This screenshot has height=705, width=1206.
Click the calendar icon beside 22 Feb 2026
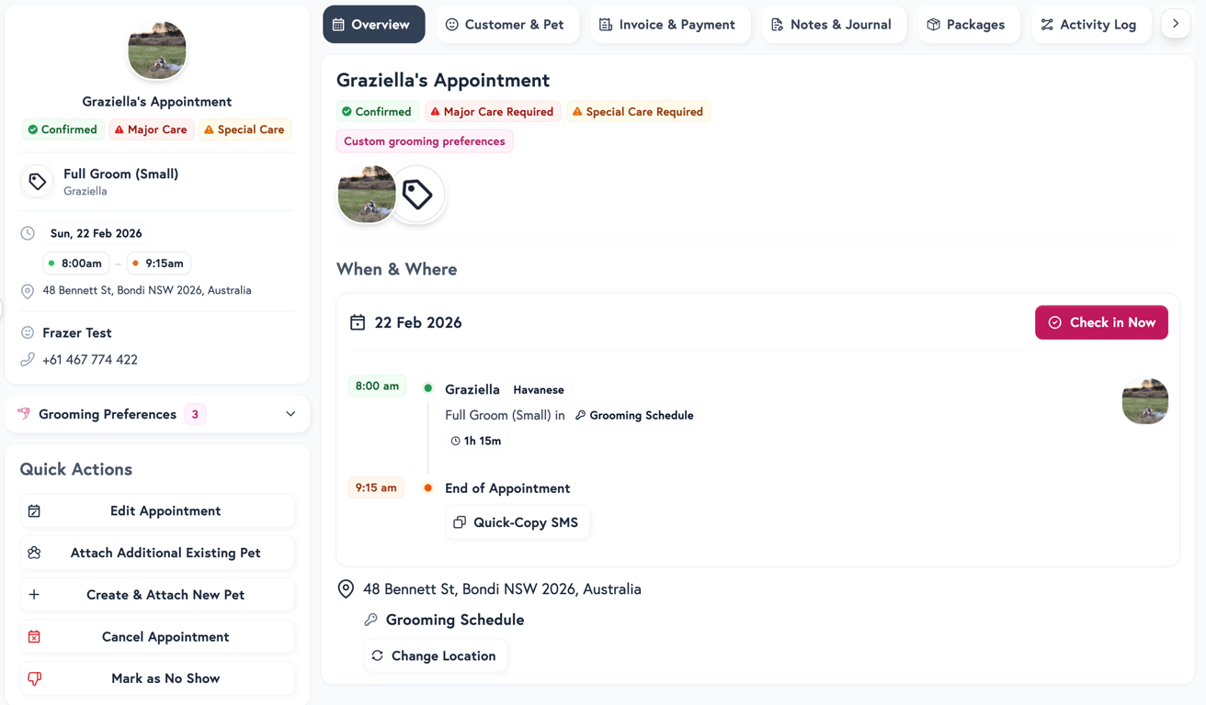pos(357,322)
